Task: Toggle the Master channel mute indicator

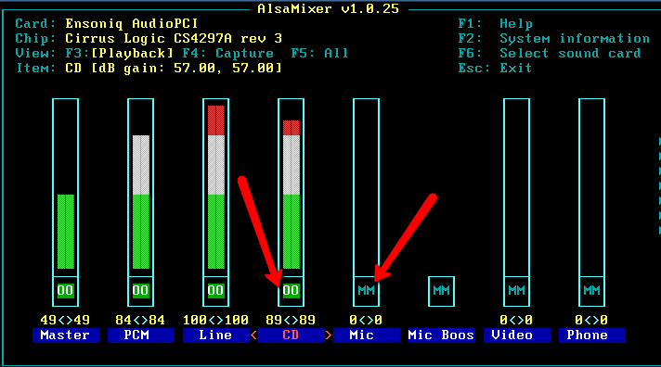Action: [x=65, y=290]
